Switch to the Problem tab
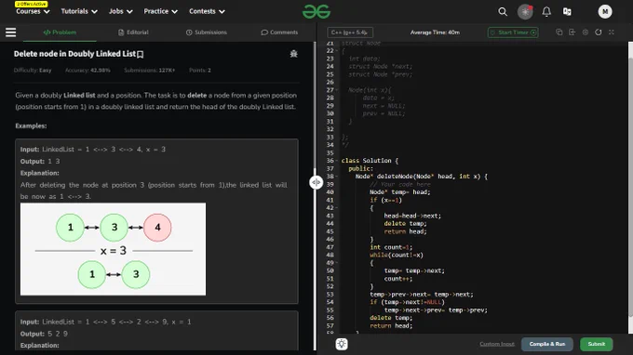This screenshot has width=633, height=355. point(60,33)
